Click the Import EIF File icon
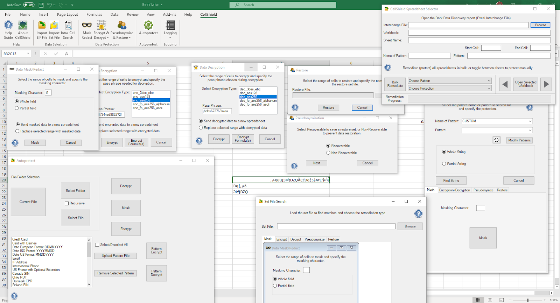Viewport: 560px width, 303px height. pos(42,30)
